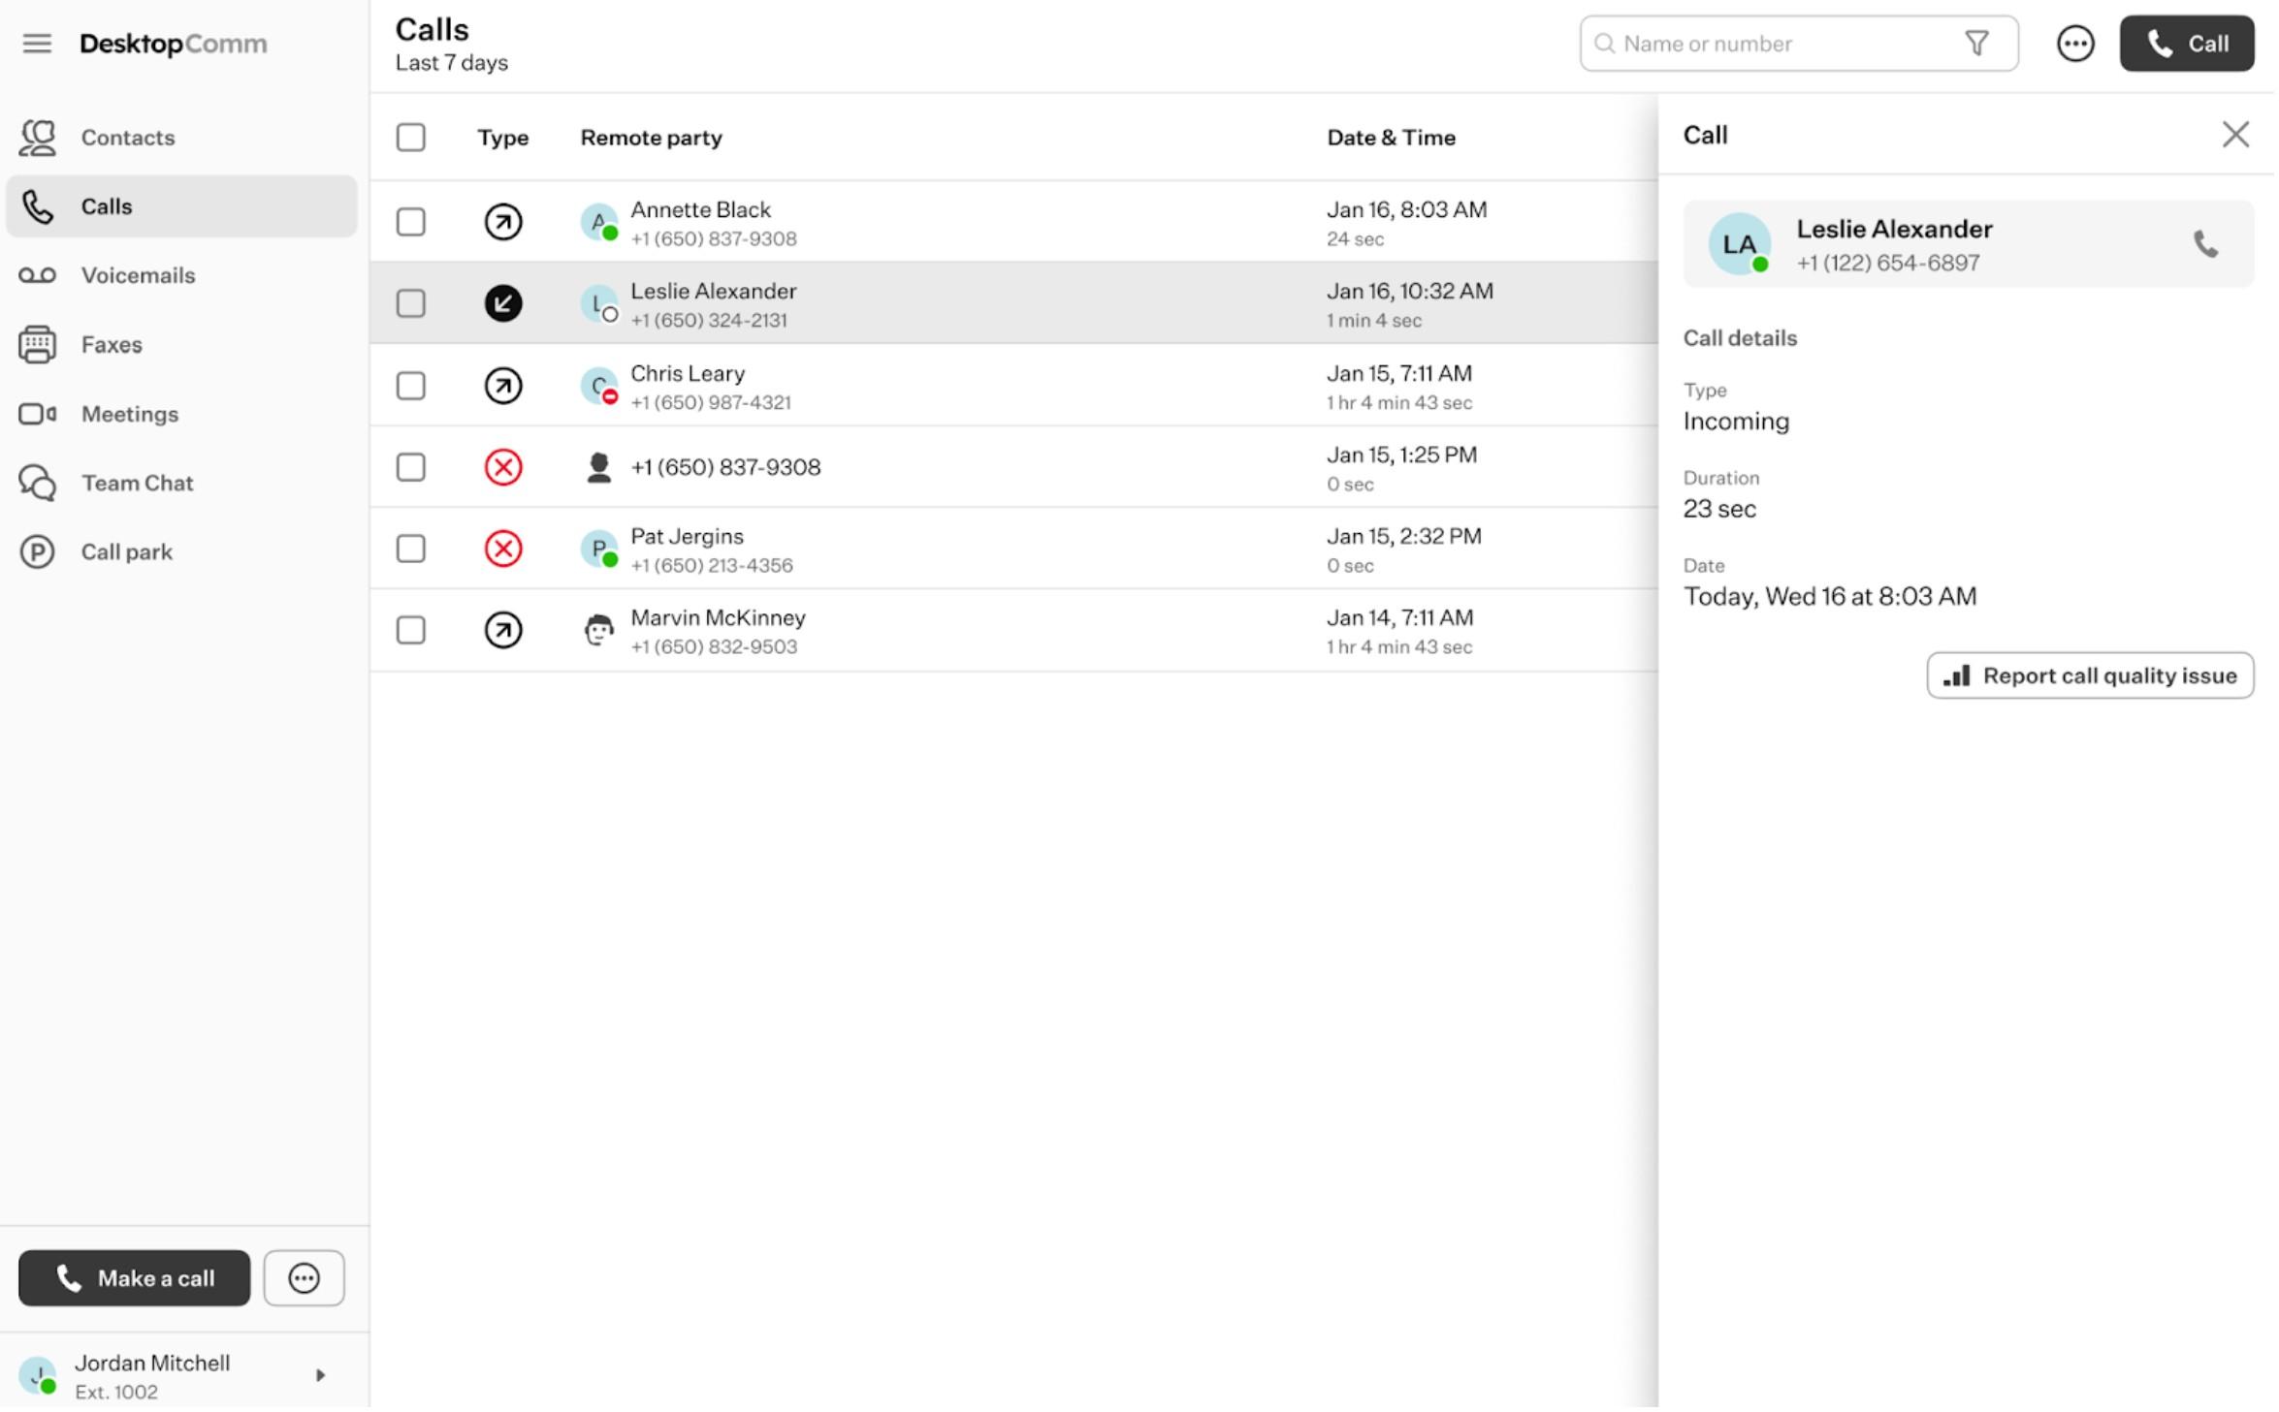
Task: Click the incoming call icon on Leslie Alexander row
Action: (502, 304)
